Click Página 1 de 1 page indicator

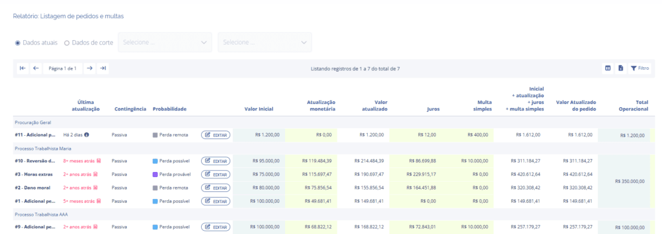click(63, 69)
